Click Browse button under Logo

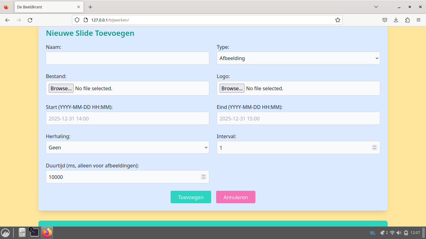(x=232, y=88)
